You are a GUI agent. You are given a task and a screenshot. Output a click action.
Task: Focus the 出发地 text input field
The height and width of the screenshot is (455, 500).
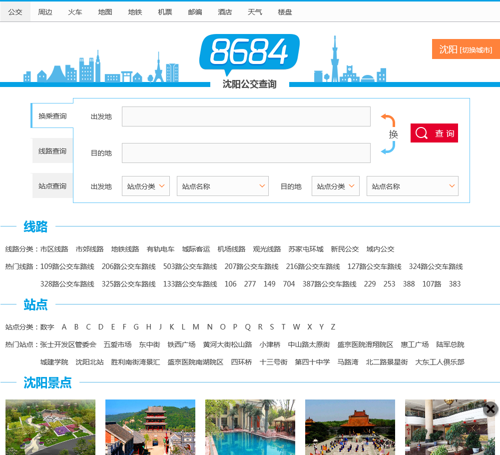point(246,116)
